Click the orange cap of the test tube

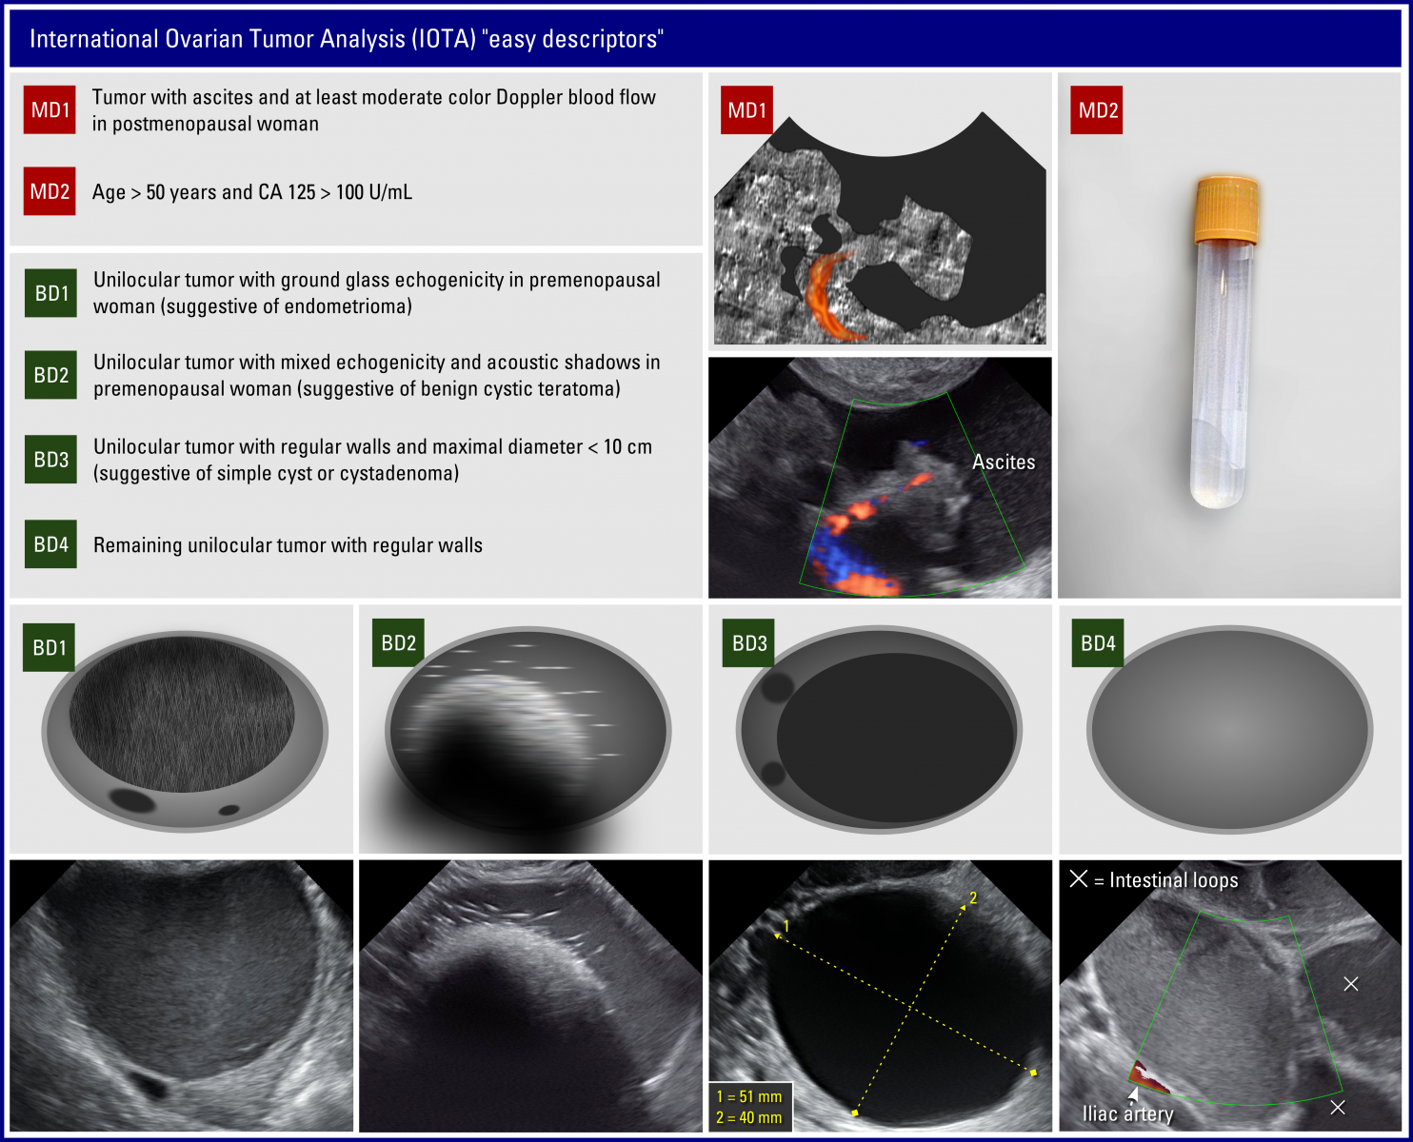coord(1228,208)
